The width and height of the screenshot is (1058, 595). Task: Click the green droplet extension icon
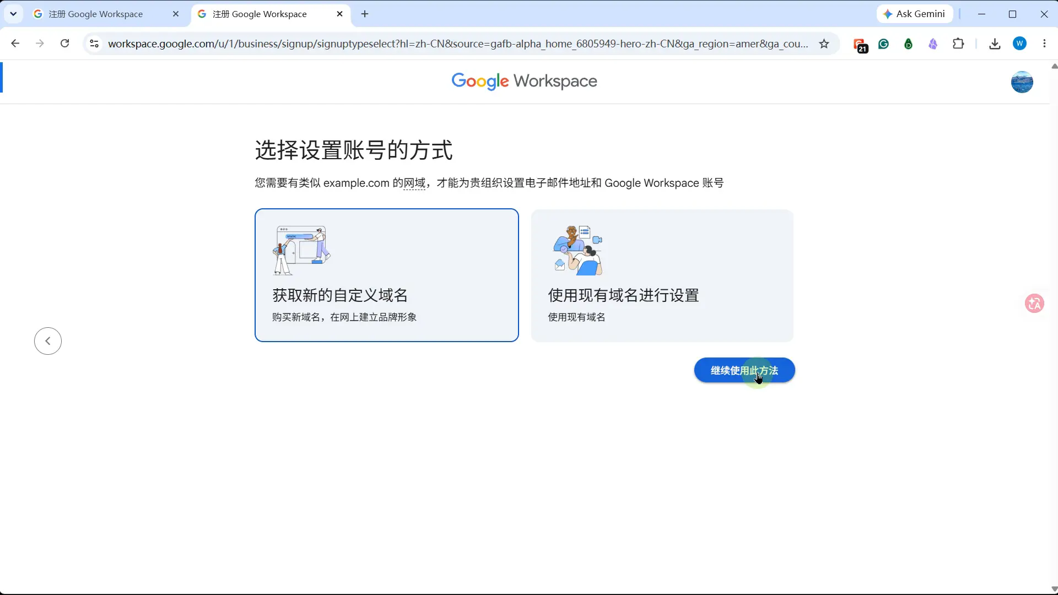pyautogui.click(x=908, y=44)
